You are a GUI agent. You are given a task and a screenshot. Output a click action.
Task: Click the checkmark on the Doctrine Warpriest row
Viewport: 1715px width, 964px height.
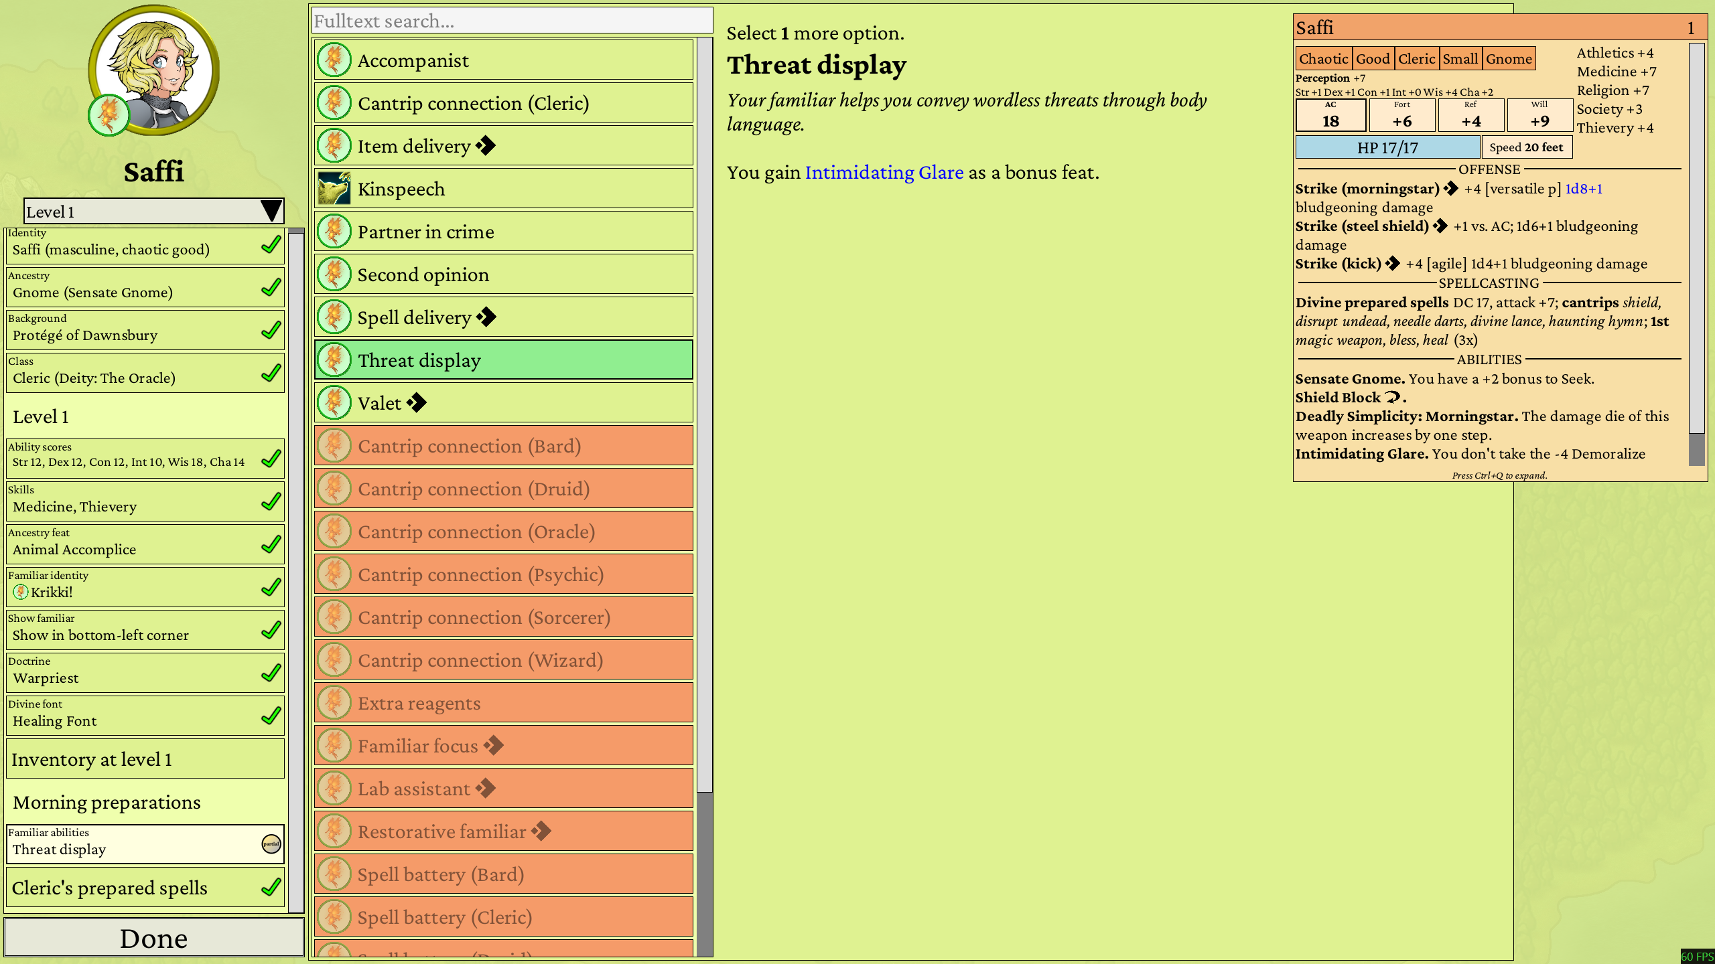[x=271, y=672]
